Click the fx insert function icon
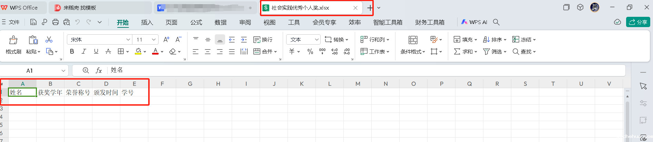This screenshot has height=142, width=653. click(x=99, y=70)
